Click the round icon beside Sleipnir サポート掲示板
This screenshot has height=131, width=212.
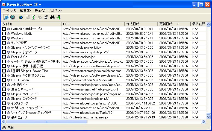click(8, 66)
